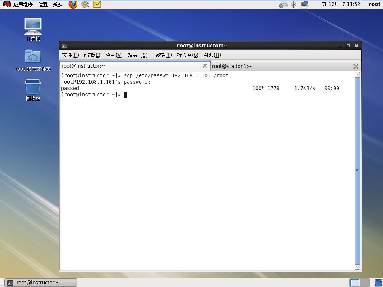Open the 查看(V) menu in terminal

coord(114,55)
